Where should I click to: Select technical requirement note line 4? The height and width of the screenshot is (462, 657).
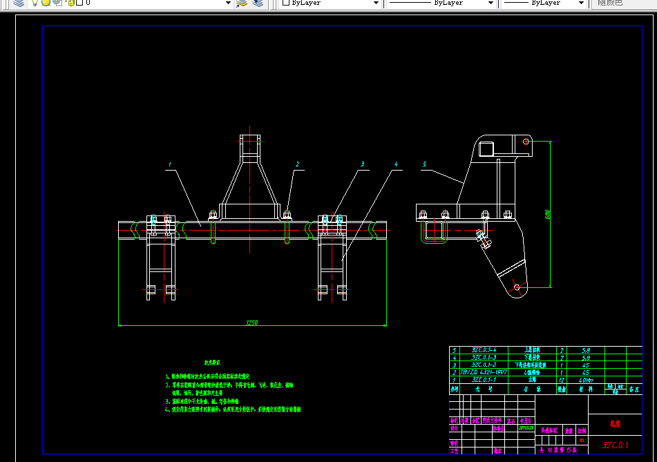click(x=233, y=410)
